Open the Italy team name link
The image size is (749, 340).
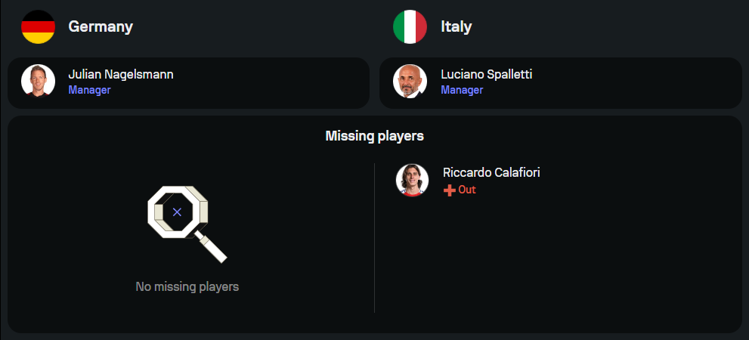tap(456, 26)
